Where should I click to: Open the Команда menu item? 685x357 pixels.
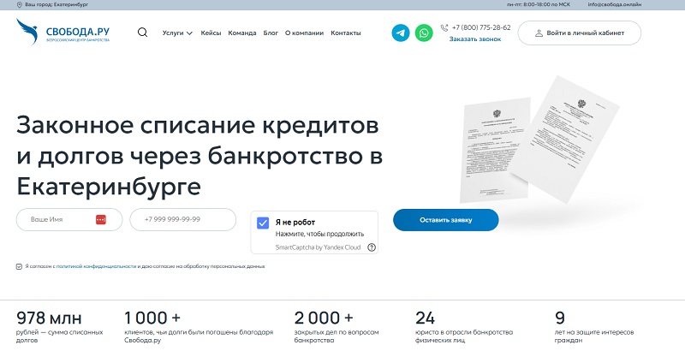coord(242,33)
